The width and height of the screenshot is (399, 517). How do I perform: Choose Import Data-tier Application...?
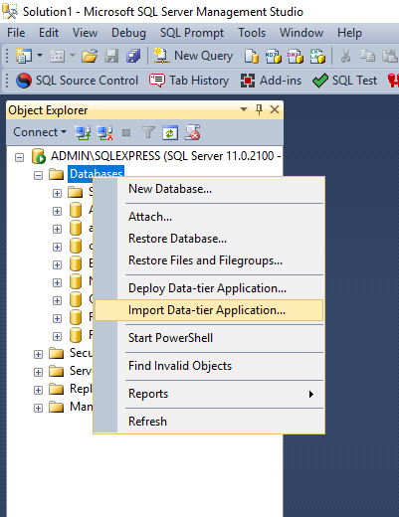[209, 310]
